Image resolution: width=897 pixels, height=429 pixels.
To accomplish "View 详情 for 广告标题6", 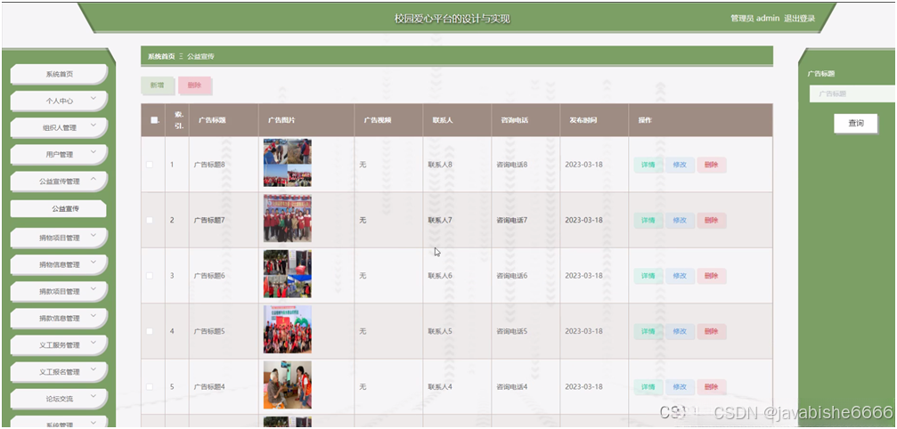I will click(x=648, y=276).
